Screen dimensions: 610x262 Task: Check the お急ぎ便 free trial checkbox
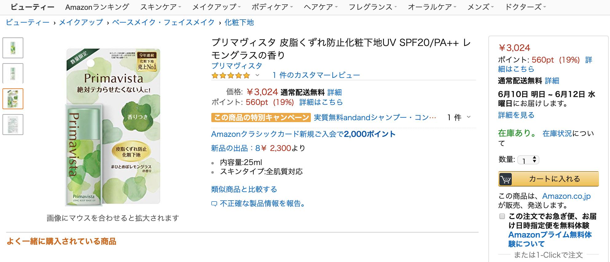click(x=502, y=216)
